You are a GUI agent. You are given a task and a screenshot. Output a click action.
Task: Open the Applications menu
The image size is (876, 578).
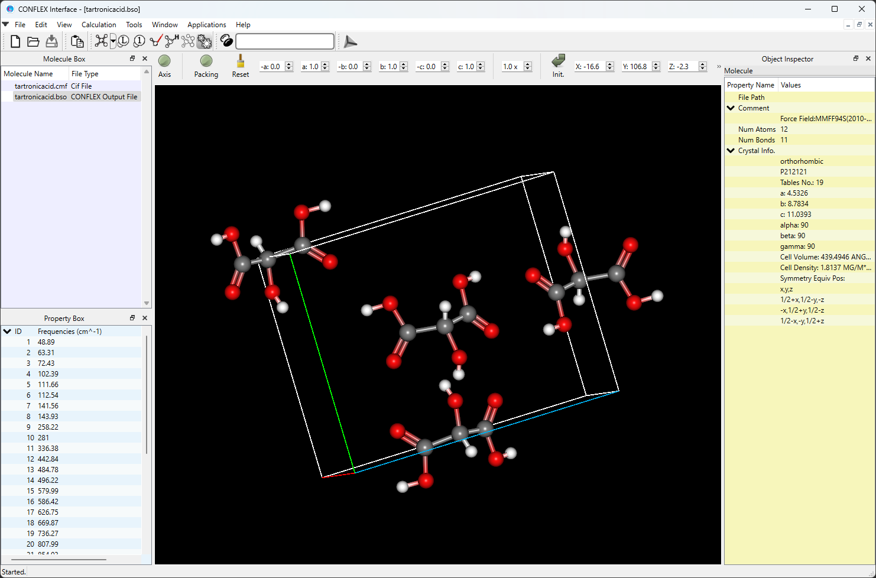207,25
